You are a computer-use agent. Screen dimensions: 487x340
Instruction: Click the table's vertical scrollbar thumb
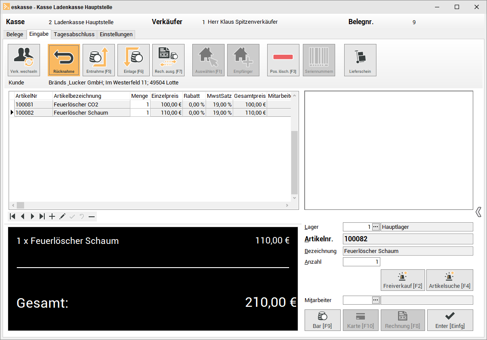[294, 163]
